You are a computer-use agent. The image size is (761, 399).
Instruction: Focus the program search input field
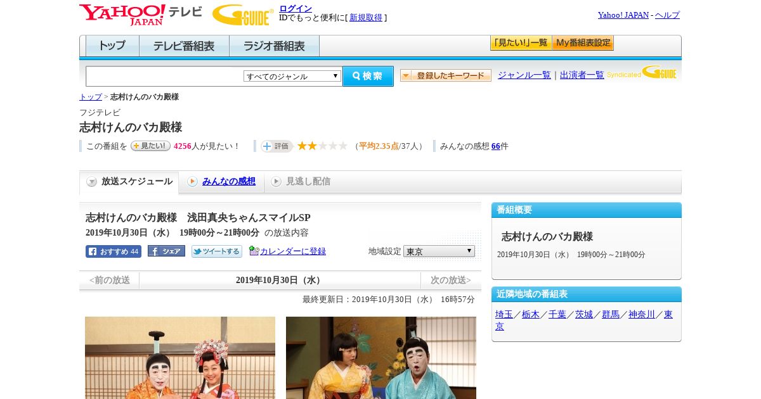165,77
